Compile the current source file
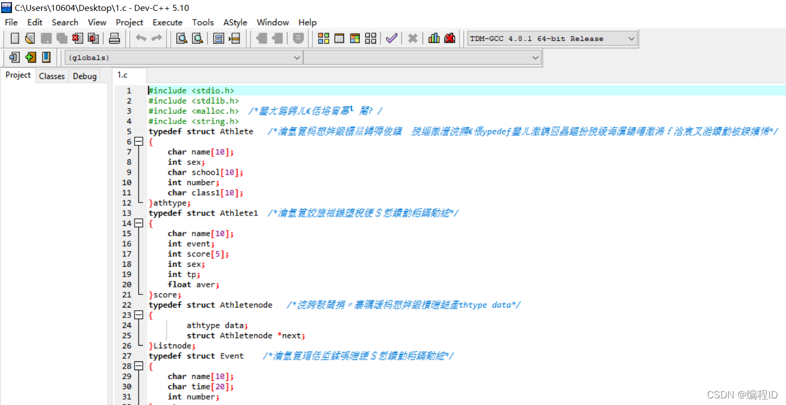This screenshot has width=786, height=405. pos(323,38)
